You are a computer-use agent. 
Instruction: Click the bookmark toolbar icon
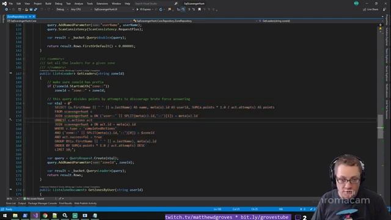tap(200, 10)
